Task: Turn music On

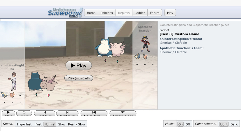Action: point(180,124)
